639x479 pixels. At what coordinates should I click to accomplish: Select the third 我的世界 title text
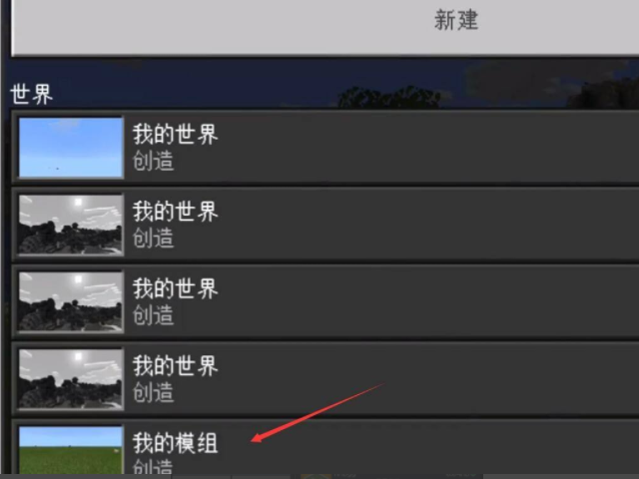coord(176,288)
